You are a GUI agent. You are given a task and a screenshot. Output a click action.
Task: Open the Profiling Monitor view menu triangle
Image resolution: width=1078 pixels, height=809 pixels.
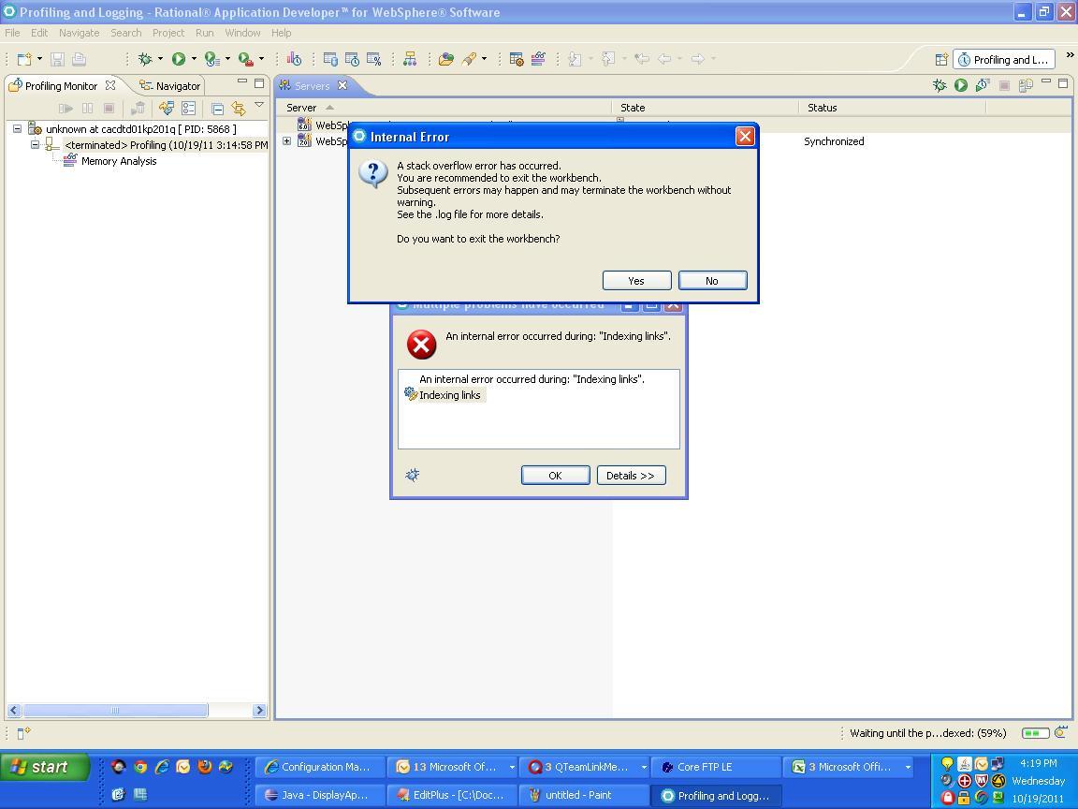pyautogui.click(x=259, y=105)
